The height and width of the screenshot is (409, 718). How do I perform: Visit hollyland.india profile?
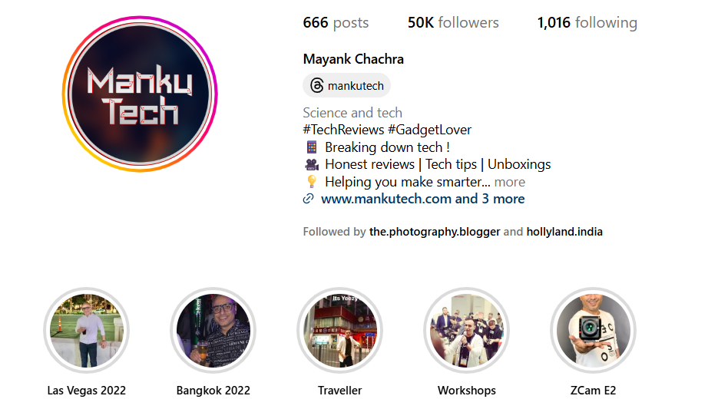point(564,232)
